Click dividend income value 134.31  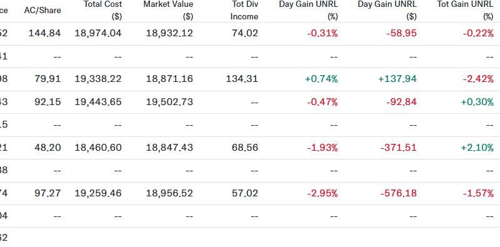[x=242, y=79]
